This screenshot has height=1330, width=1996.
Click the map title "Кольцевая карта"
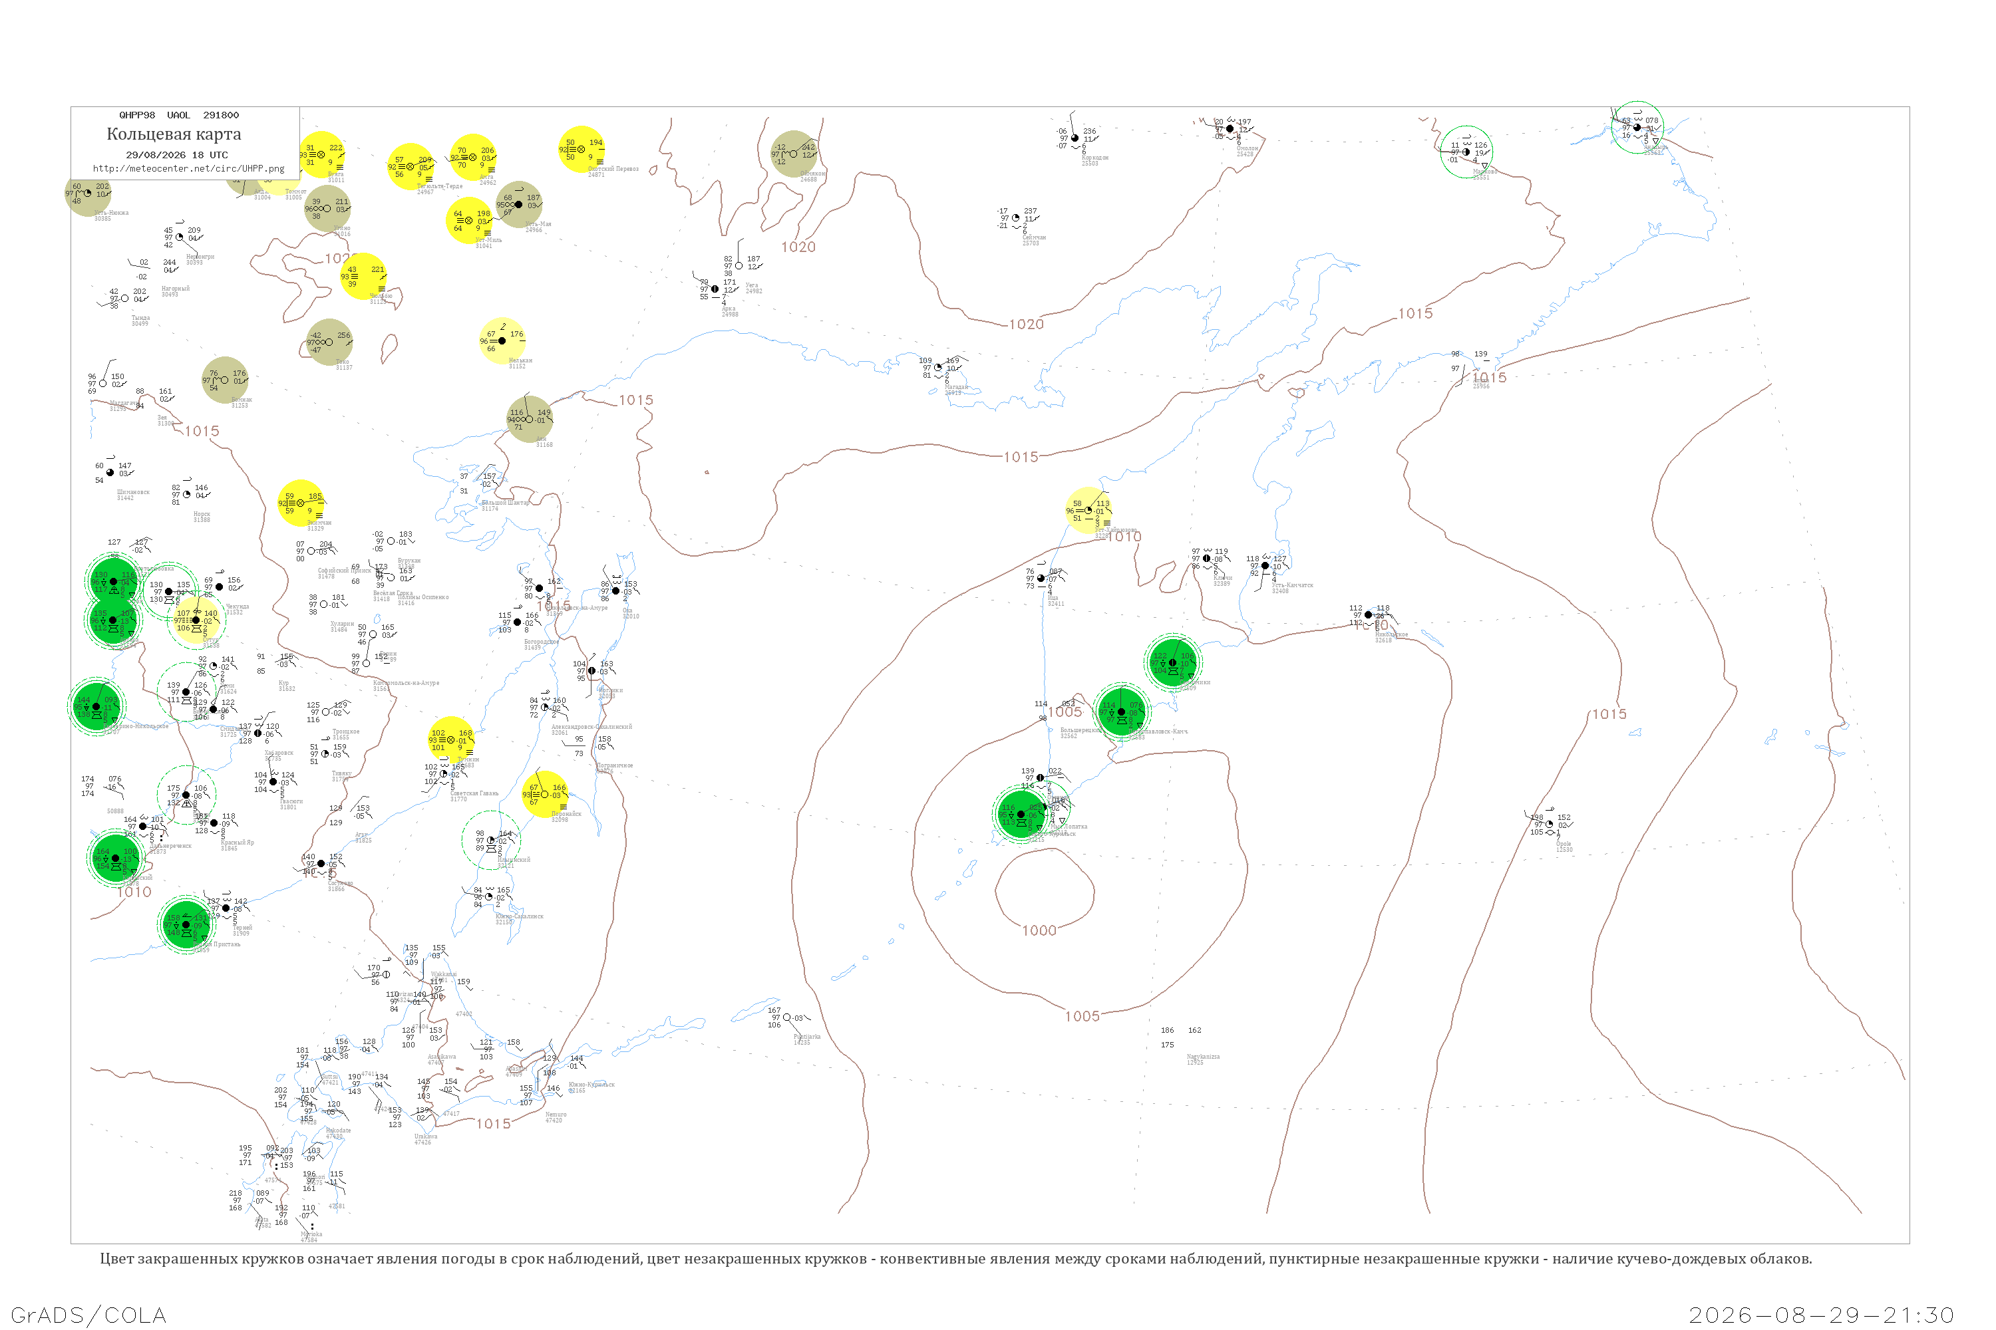point(174,134)
